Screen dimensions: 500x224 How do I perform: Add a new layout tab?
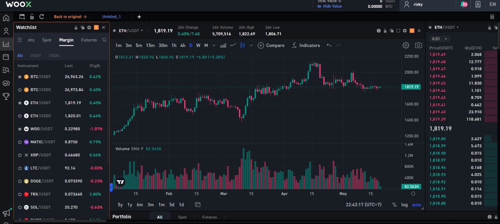tap(139, 17)
